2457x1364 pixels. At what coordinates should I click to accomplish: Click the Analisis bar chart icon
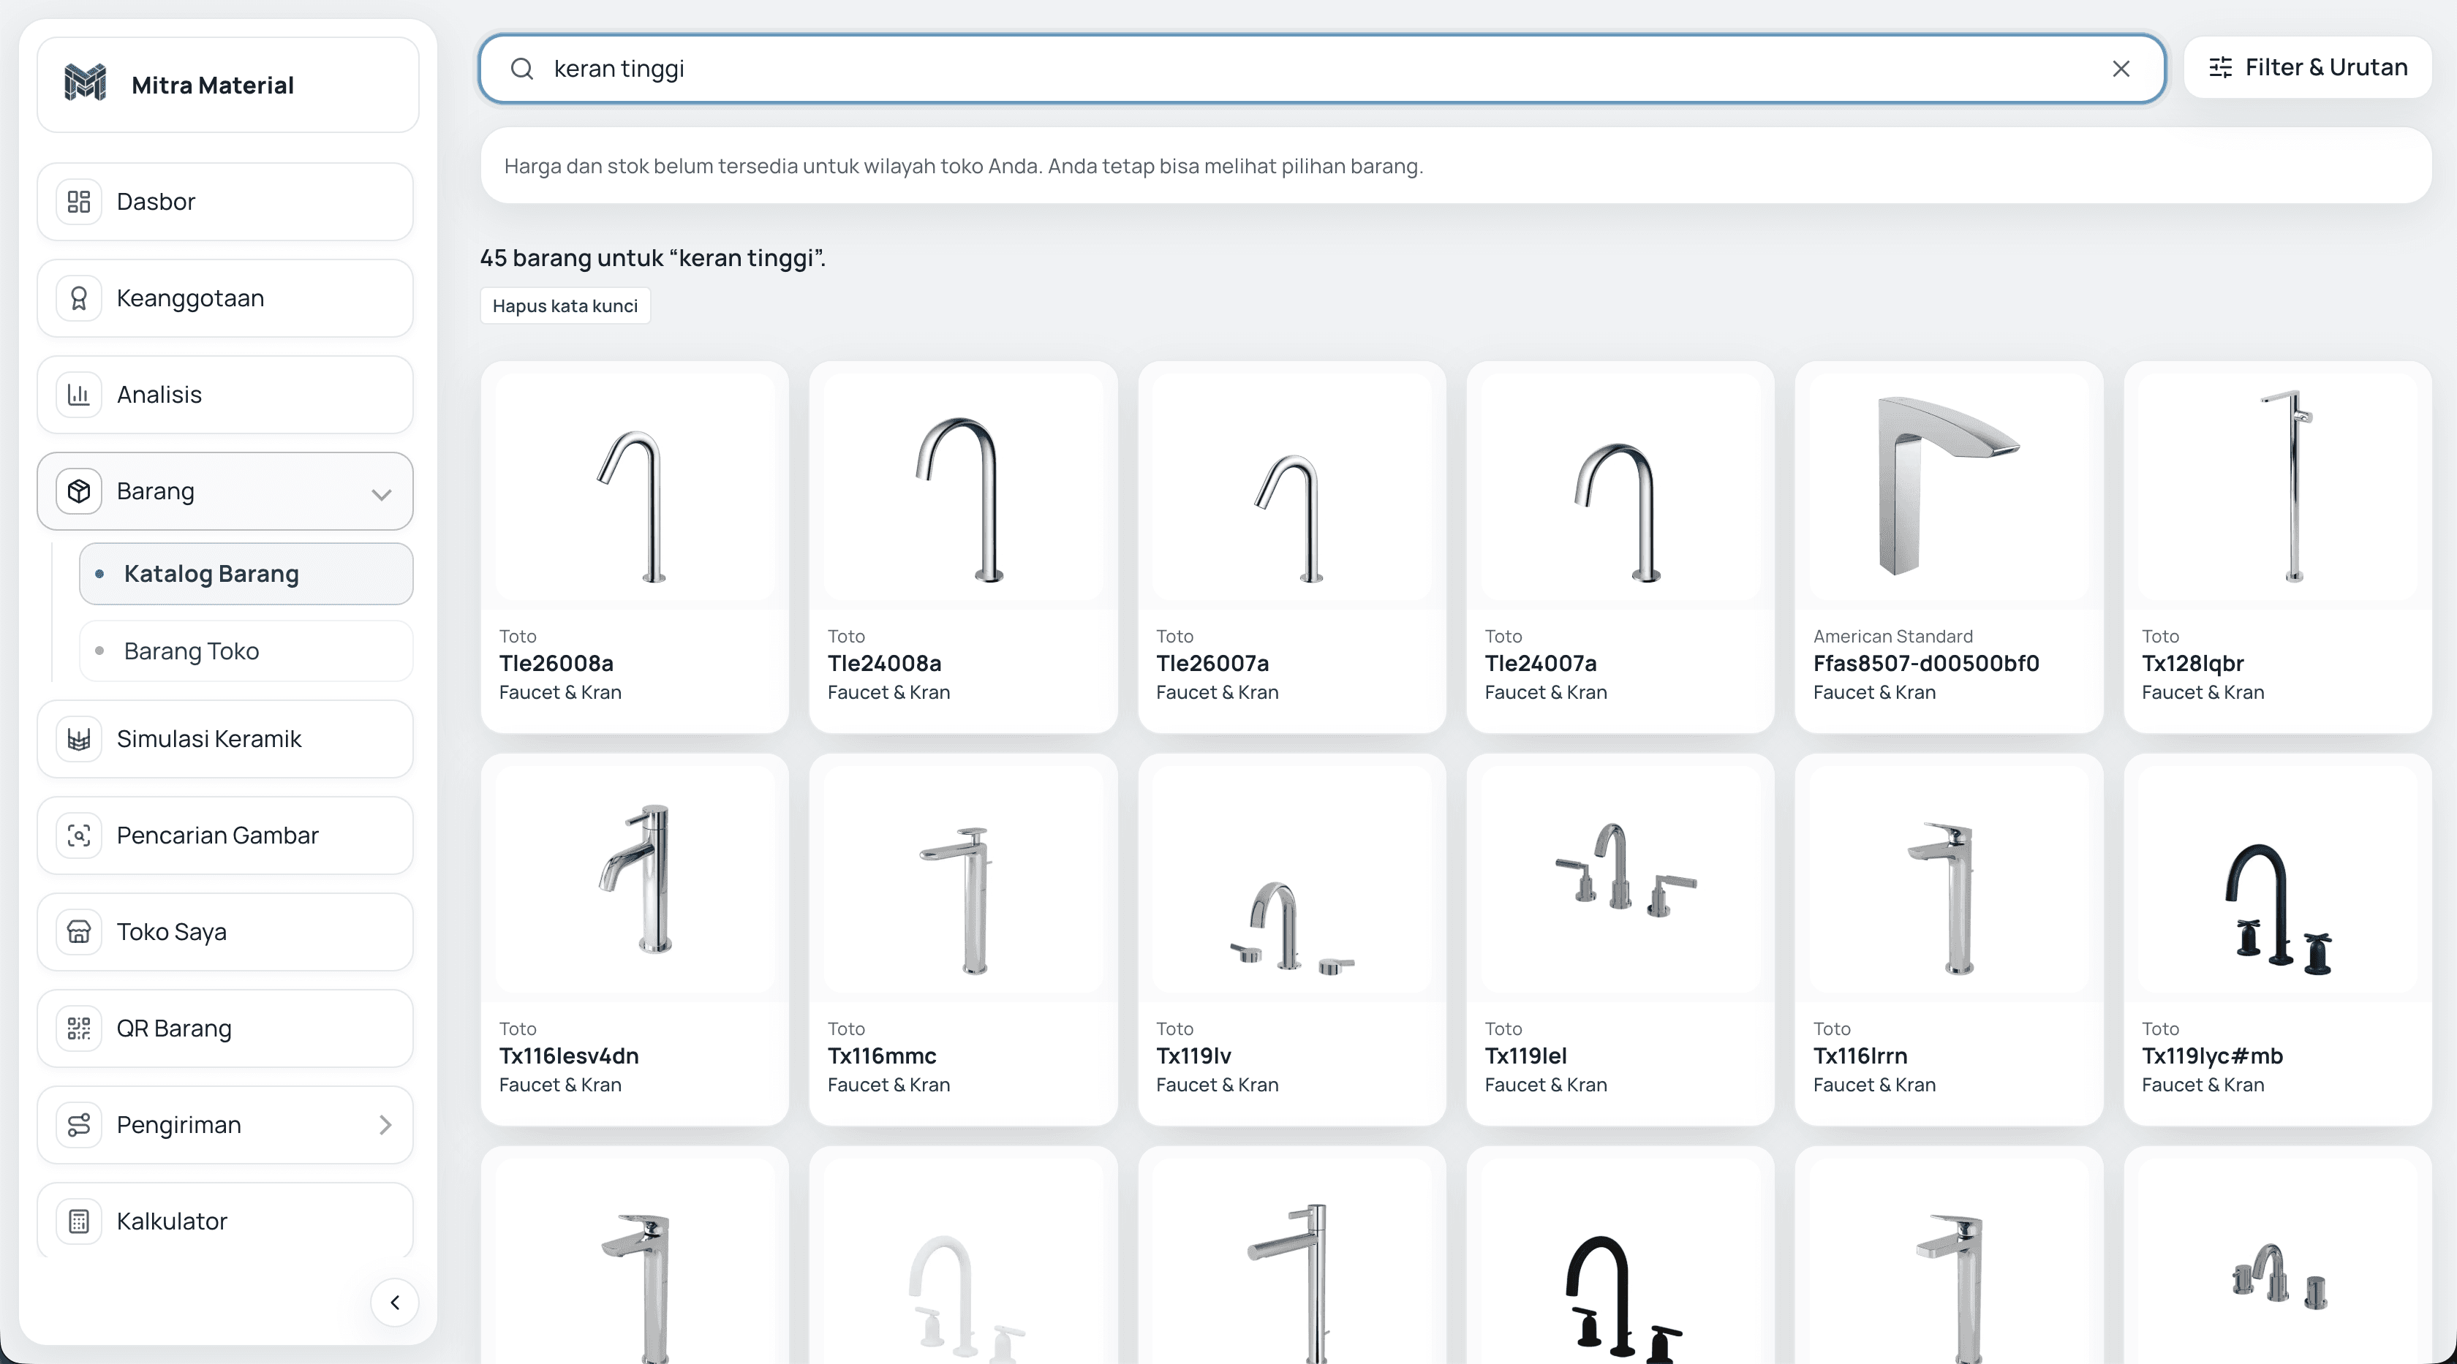click(x=79, y=395)
